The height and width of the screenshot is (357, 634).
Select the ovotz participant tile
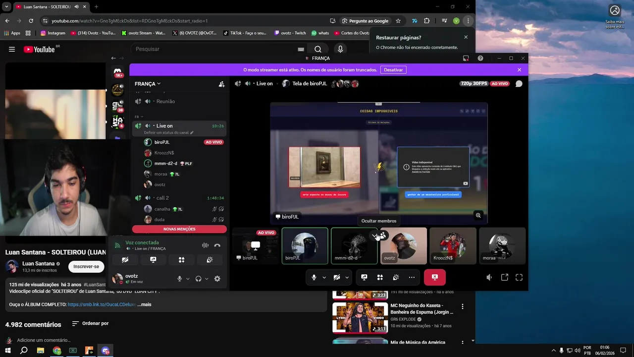(x=403, y=246)
